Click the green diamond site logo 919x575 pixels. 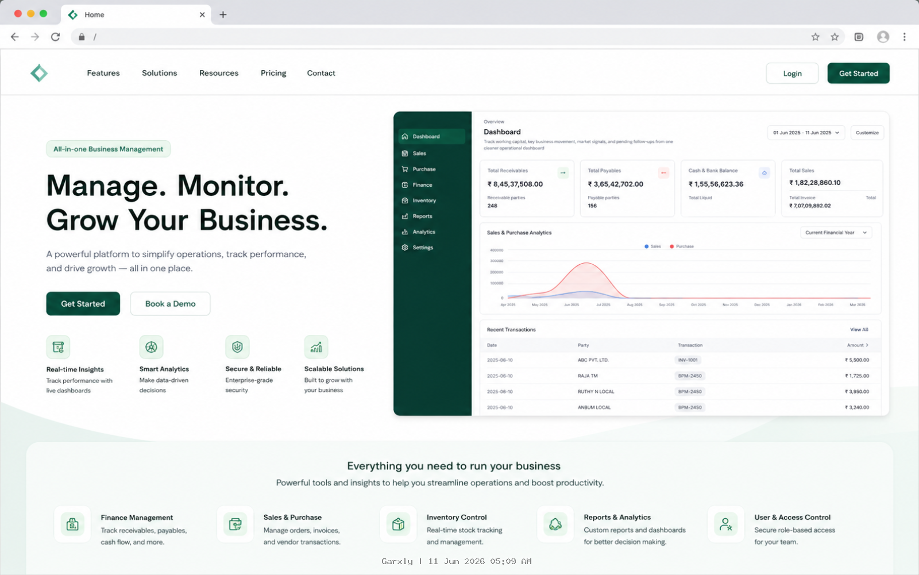(39, 73)
